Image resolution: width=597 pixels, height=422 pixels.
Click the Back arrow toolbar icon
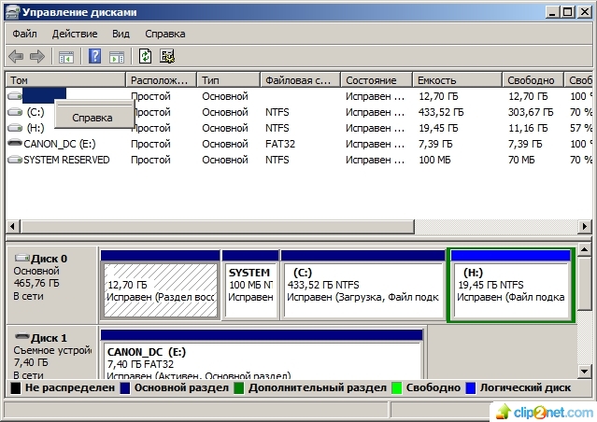click(16, 56)
